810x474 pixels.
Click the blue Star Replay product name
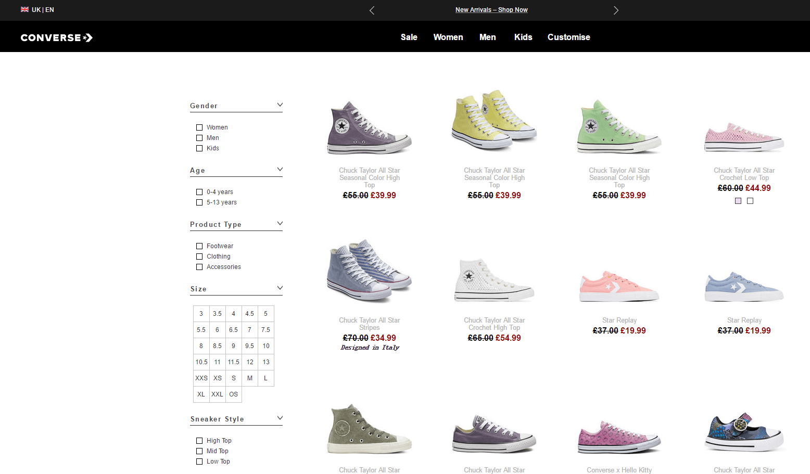tap(744, 320)
